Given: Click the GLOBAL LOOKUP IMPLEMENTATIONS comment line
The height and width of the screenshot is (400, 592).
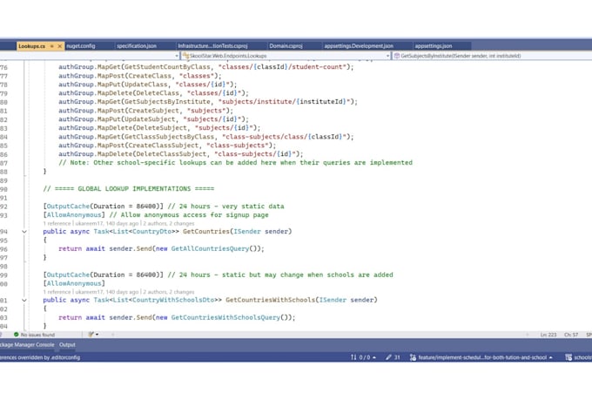Looking at the screenshot, I should click(128, 188).
